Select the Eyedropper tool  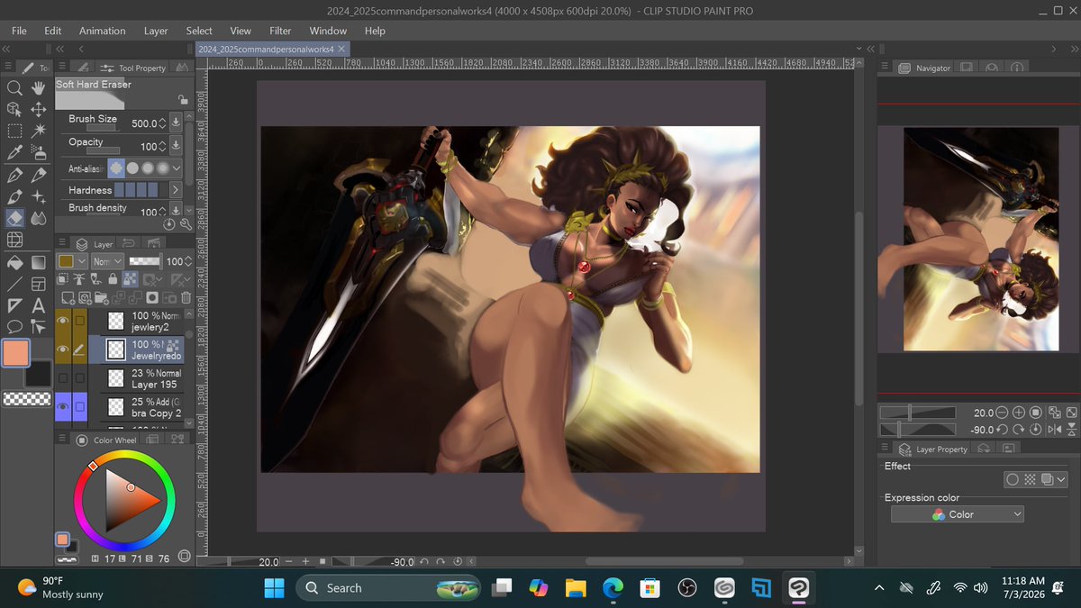point(14,152)
